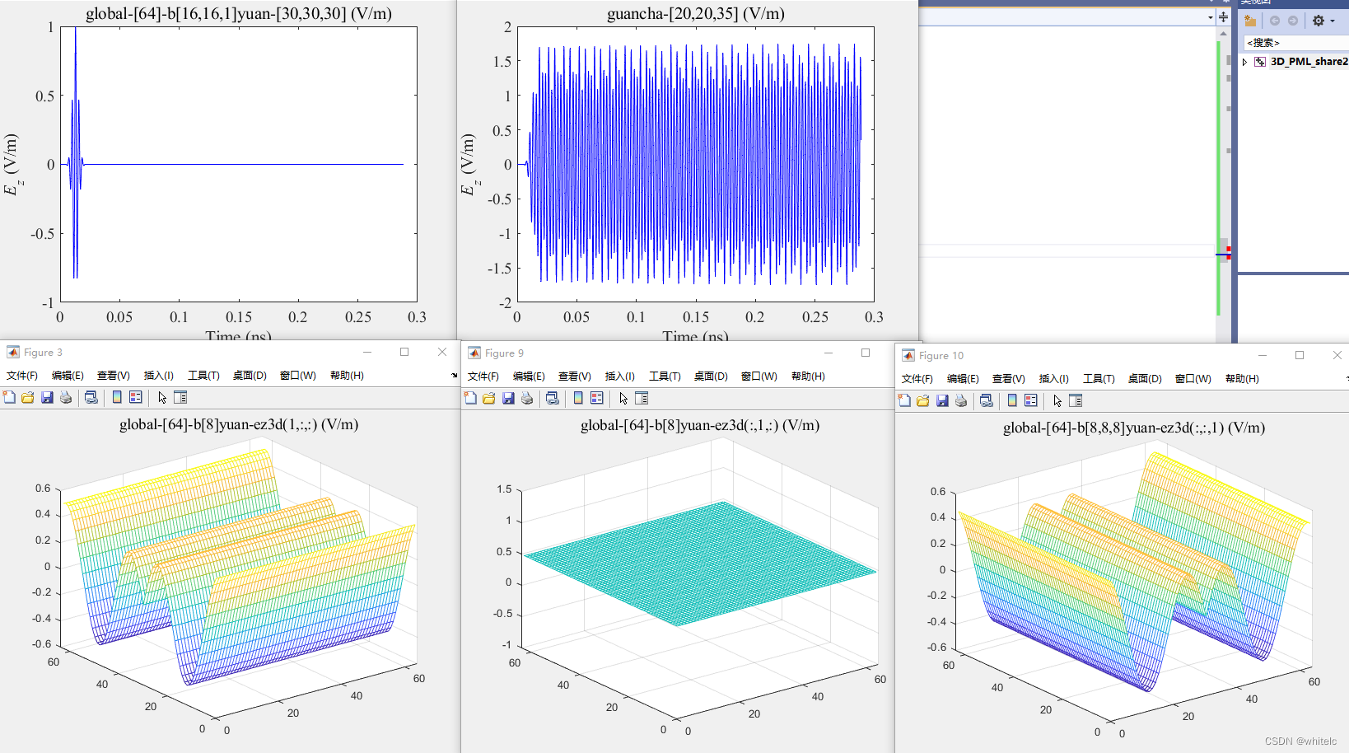Screen dimensions: 1349x753
Task: Click Link Plot icon in Figure 9 toolbar
Action: pyautogui.click(x=553, y=398)
